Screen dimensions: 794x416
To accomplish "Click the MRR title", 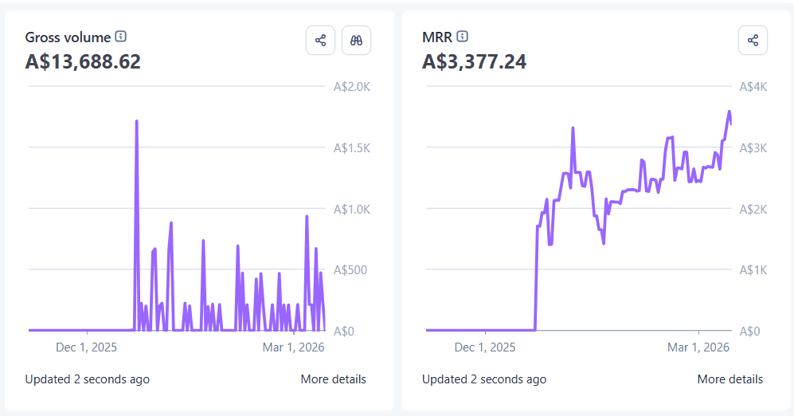I will tap(437, 37).
